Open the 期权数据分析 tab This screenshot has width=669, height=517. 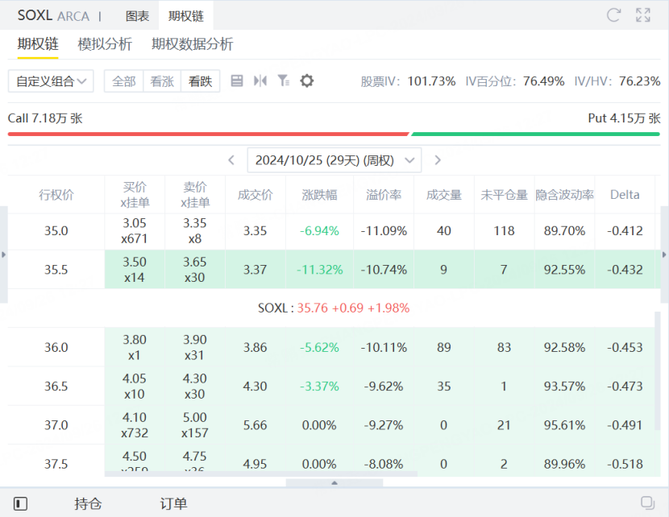coord(193,44)
